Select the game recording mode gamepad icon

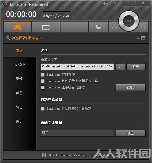point(17,27)
